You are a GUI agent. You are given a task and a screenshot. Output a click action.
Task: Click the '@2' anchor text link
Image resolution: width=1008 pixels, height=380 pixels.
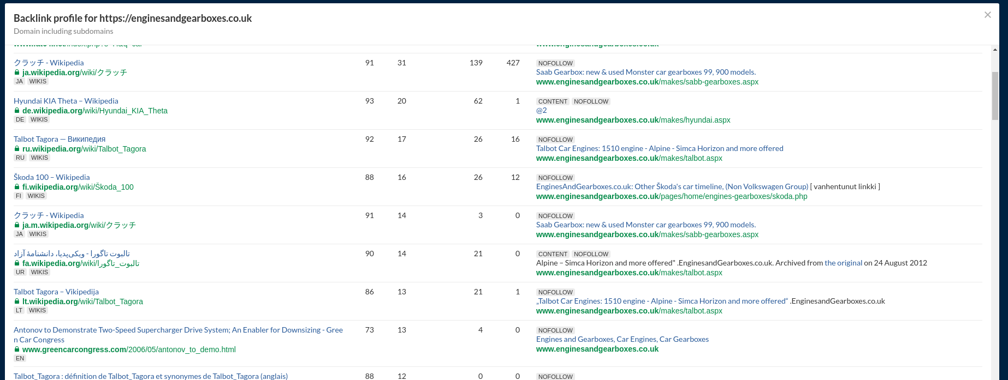tap(542, 110)
